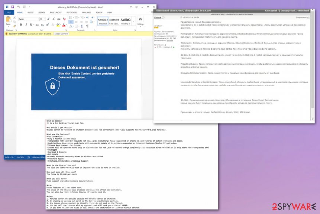Increase font size with Grow Font
The width and height of the screenshot is (320, 214).
pyautogui.click(x=48, y=19)
